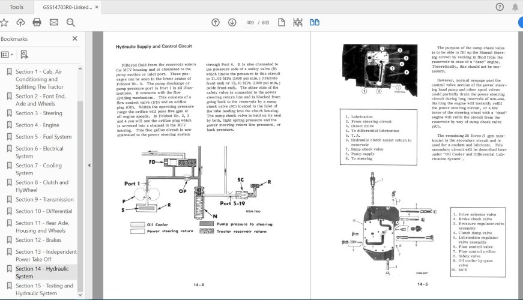Go to the previous page with the up arrow

click(x=216, y=22)
